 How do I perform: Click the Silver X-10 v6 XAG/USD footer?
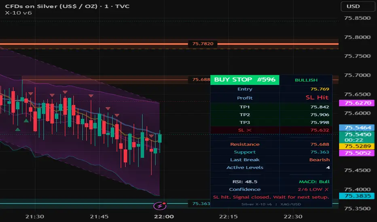coord(271,204)
